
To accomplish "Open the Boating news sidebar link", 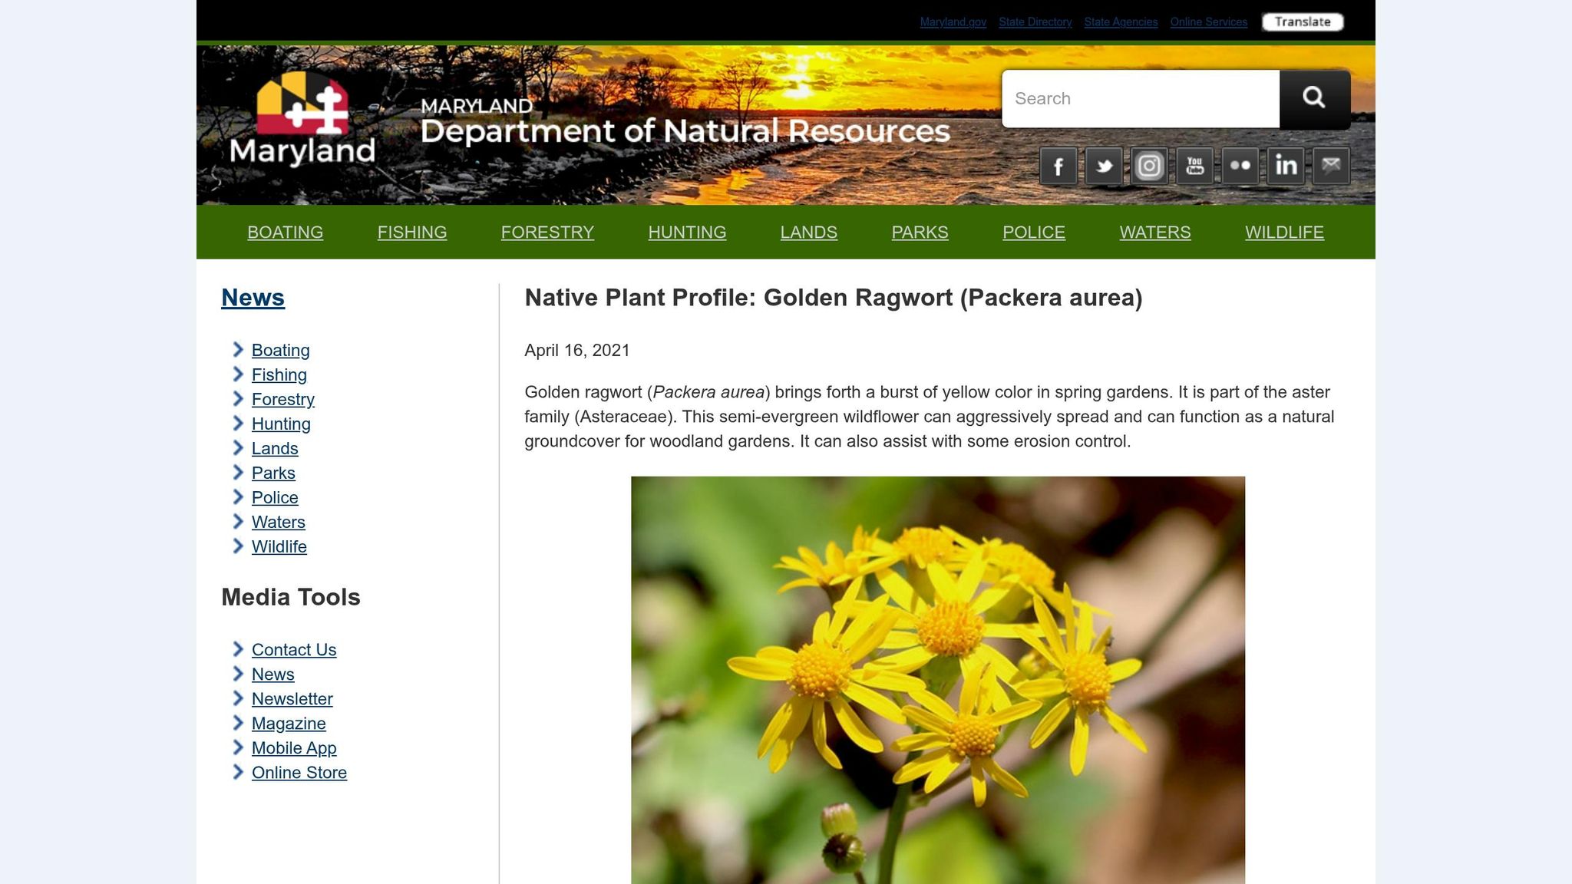I will click(280, 351).
